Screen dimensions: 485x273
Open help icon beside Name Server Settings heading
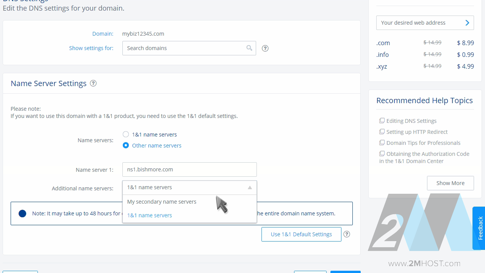click(x=93, y=83)
